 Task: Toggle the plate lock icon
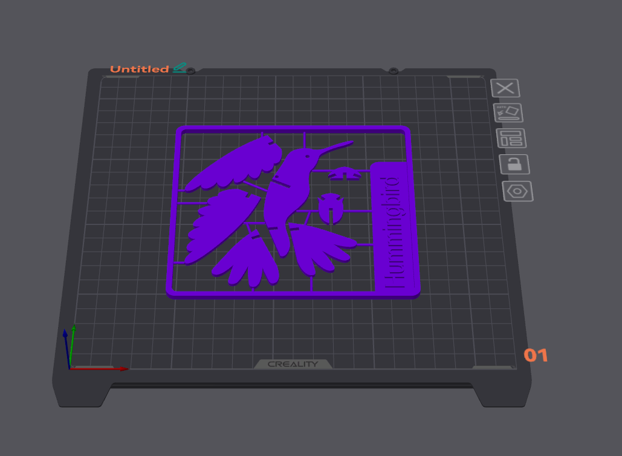pos(514,164)
